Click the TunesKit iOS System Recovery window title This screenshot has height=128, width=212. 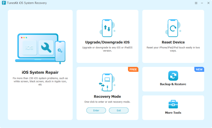click(x=27, y=3)
